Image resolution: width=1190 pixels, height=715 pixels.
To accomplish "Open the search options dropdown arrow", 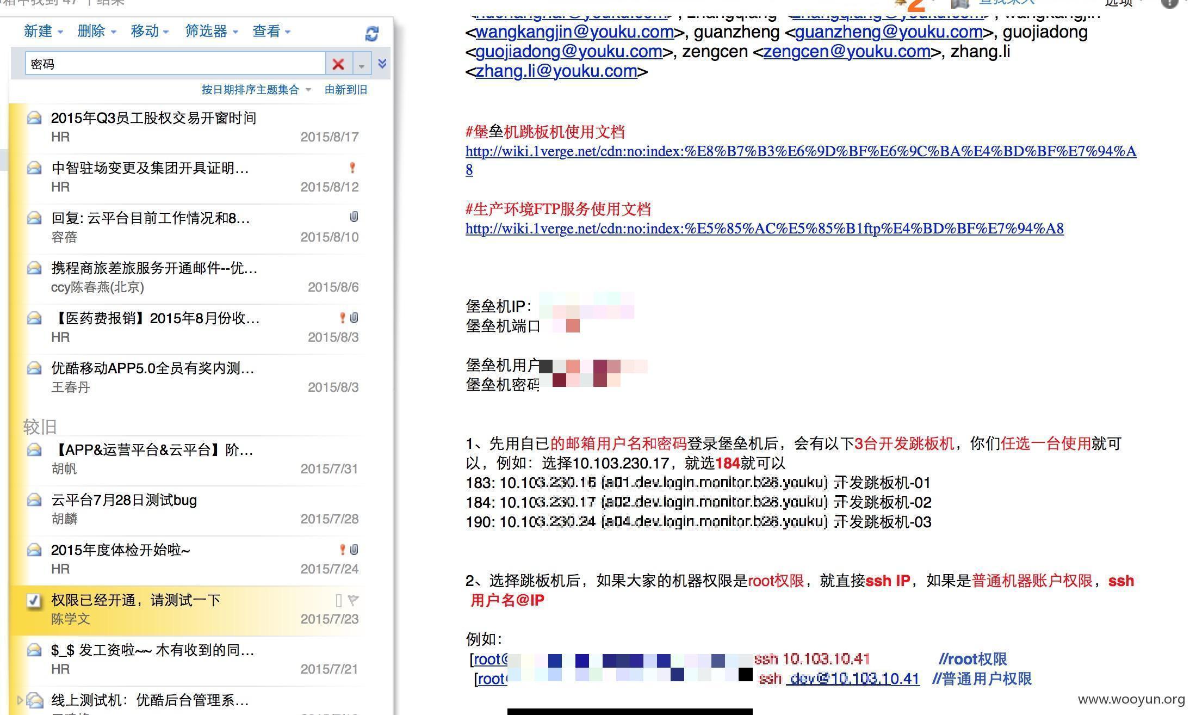I will click(x=362, y=64).
